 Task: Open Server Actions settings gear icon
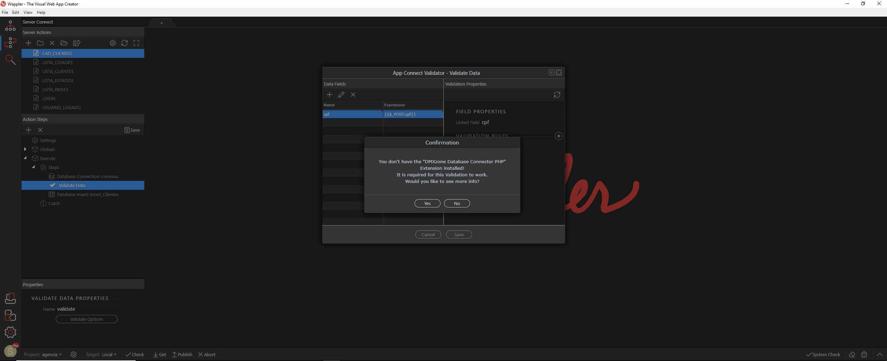[x=113, y=43]
